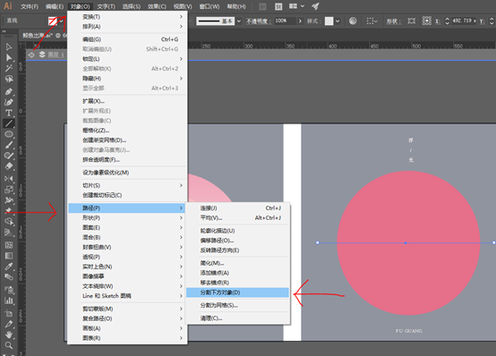The image size is (496, 356).
Task: Click the X position value field
Action: click(x=464, y=21)
